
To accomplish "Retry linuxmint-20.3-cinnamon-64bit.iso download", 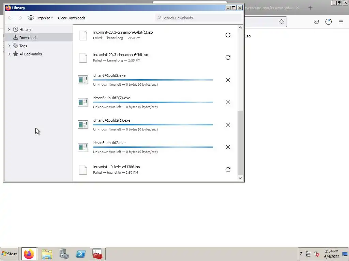I will [228, 57].
